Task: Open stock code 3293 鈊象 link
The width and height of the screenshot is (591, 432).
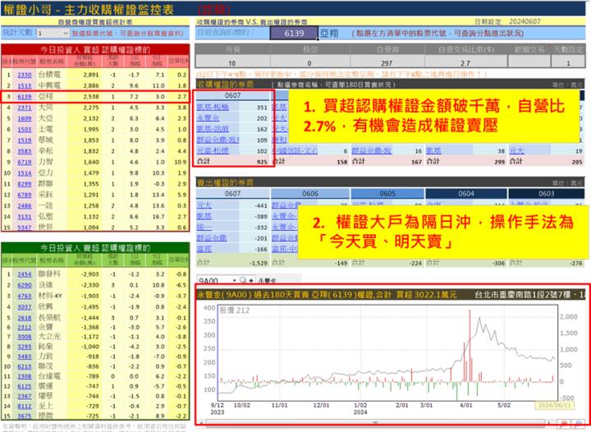Action: point(25,347)
